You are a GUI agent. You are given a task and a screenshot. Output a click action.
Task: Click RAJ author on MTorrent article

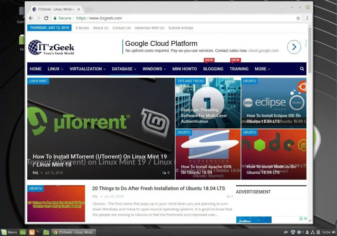click(x=35, y=173)
